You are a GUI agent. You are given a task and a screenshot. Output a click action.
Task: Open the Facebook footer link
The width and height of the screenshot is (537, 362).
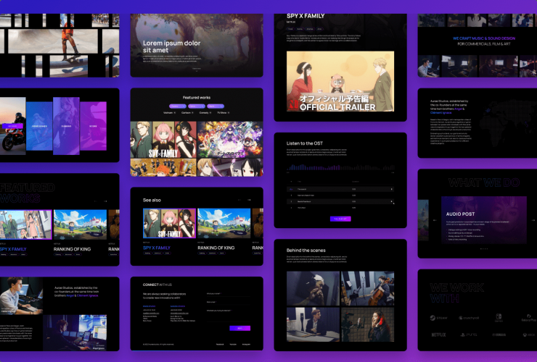pos(220,344)
